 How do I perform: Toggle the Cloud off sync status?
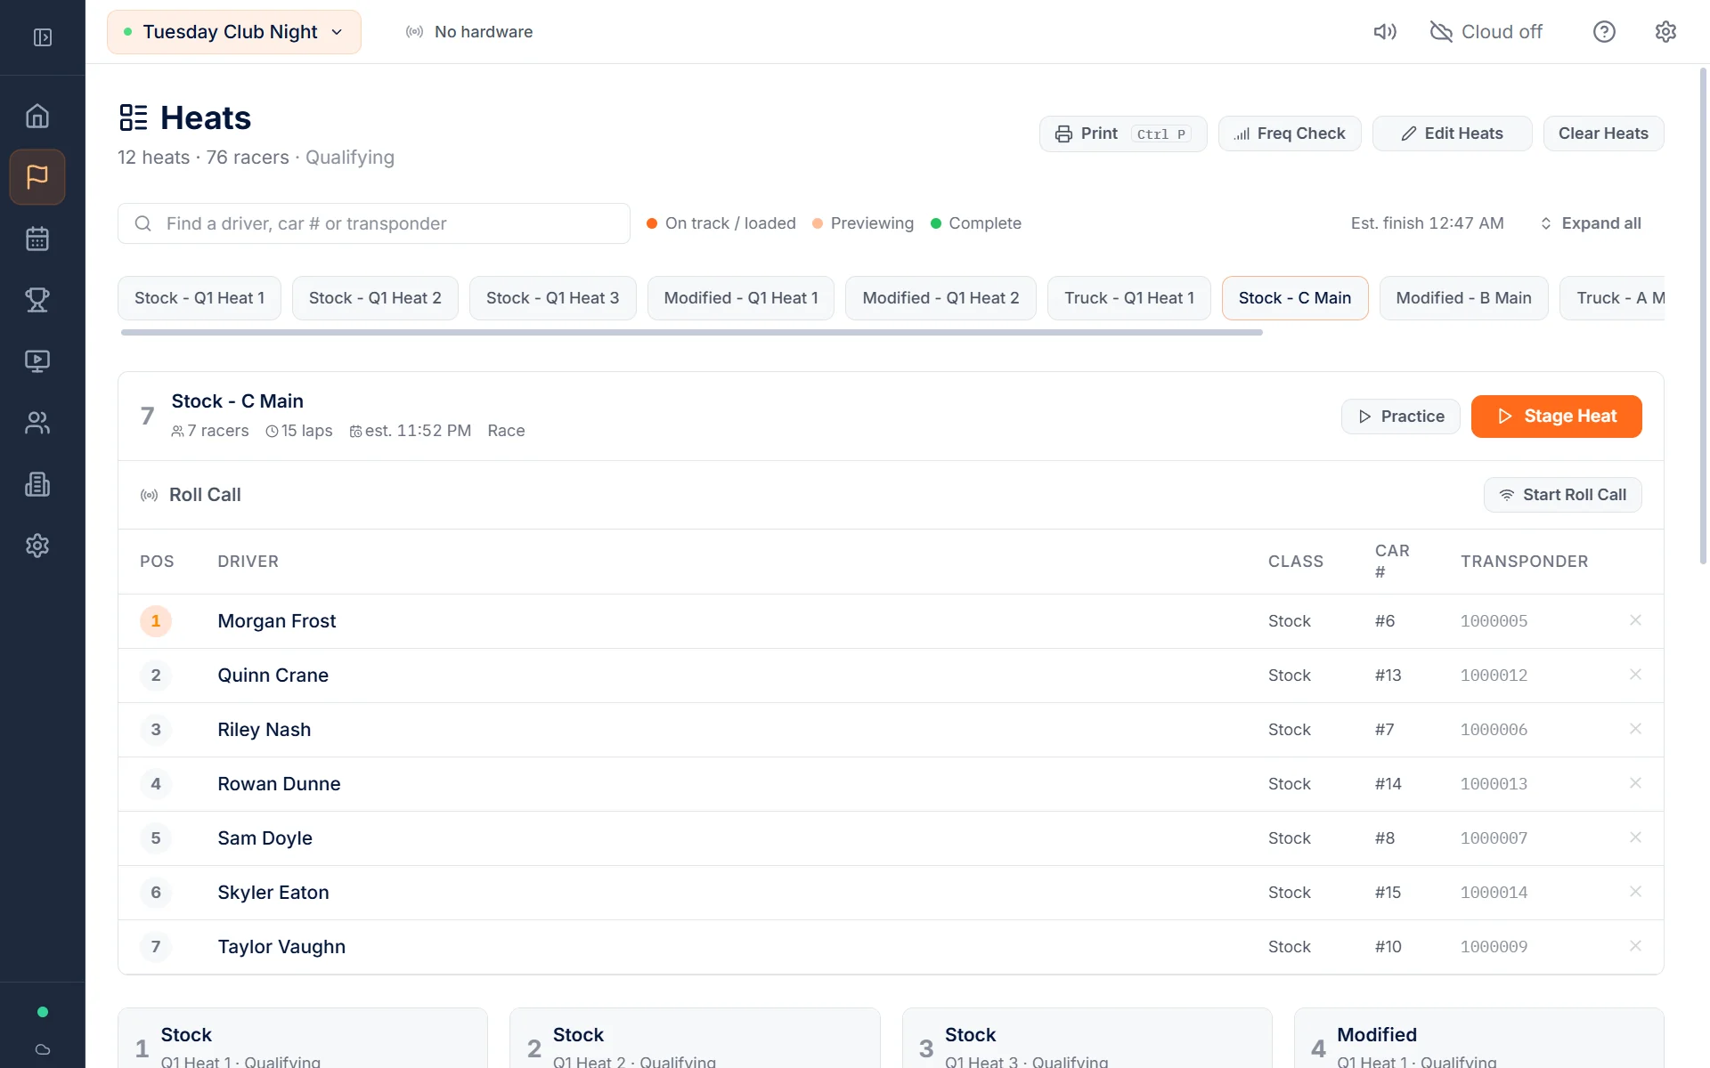pos(1486,32)
